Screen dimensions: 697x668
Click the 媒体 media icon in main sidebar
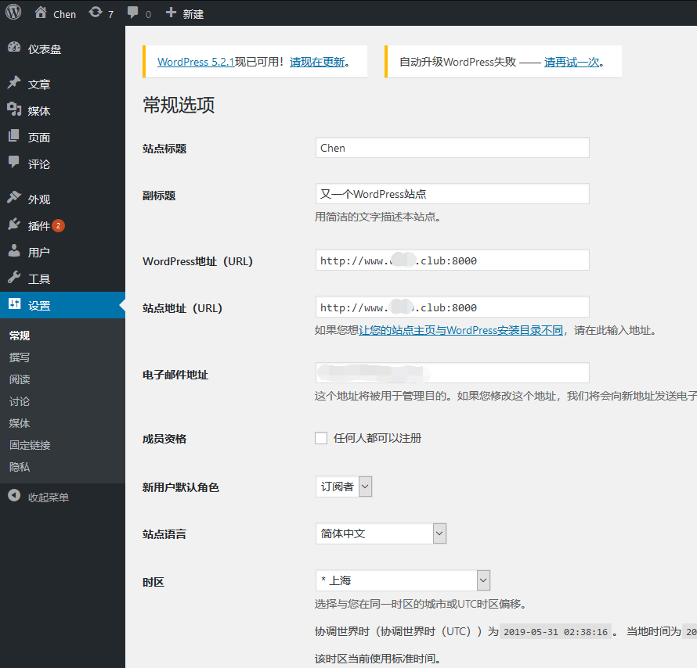pos(14,110)
